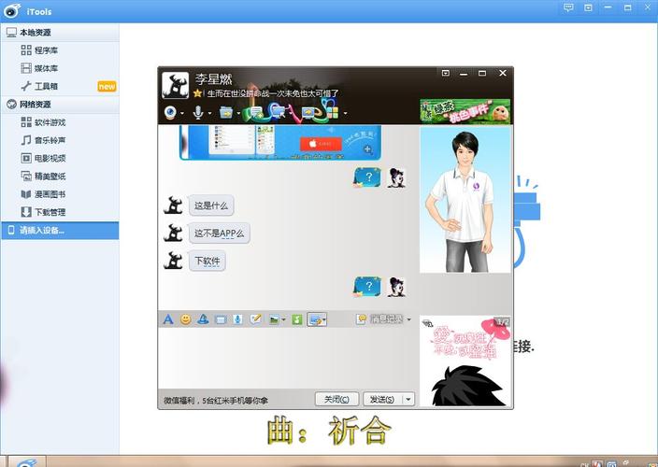Open the QQ apps grid icon

(x=332, y=112)
